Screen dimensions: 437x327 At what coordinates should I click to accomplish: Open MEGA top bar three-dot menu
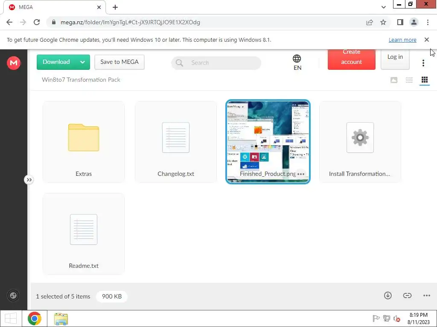point(423,63)
